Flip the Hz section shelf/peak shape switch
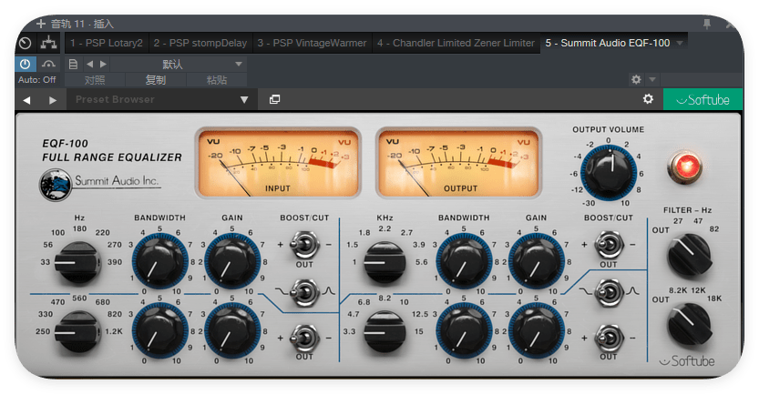Image resolution: width=759 pixels, height=394 pixels. tap(304, 292)
